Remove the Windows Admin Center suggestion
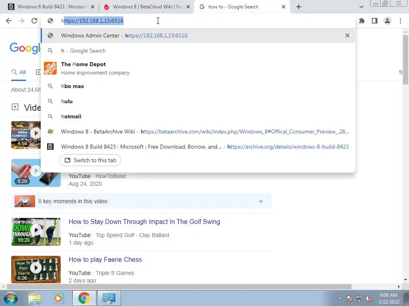The height and width of the screenshot is (306, 409). click(347, 35)
